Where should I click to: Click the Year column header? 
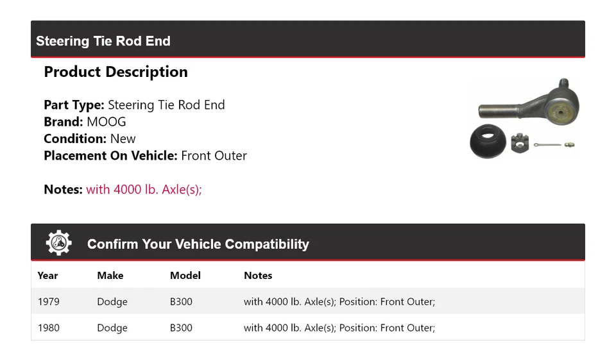(x=47, y=275)
